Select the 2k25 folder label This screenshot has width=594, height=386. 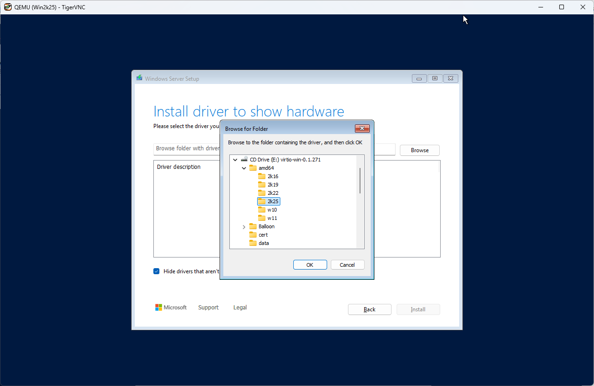pyautogui.click(x=273, y=201)
